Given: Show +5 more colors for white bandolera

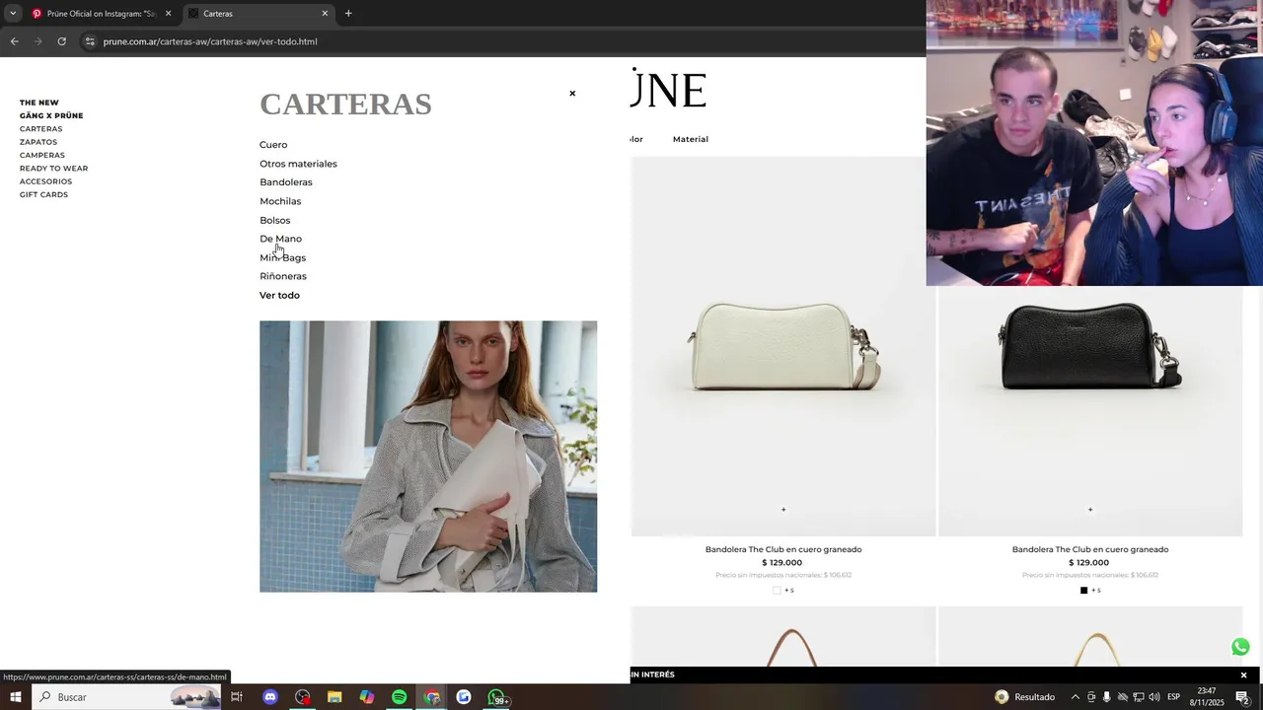Looking at the screenshot, I should click(x=789, y=591).
